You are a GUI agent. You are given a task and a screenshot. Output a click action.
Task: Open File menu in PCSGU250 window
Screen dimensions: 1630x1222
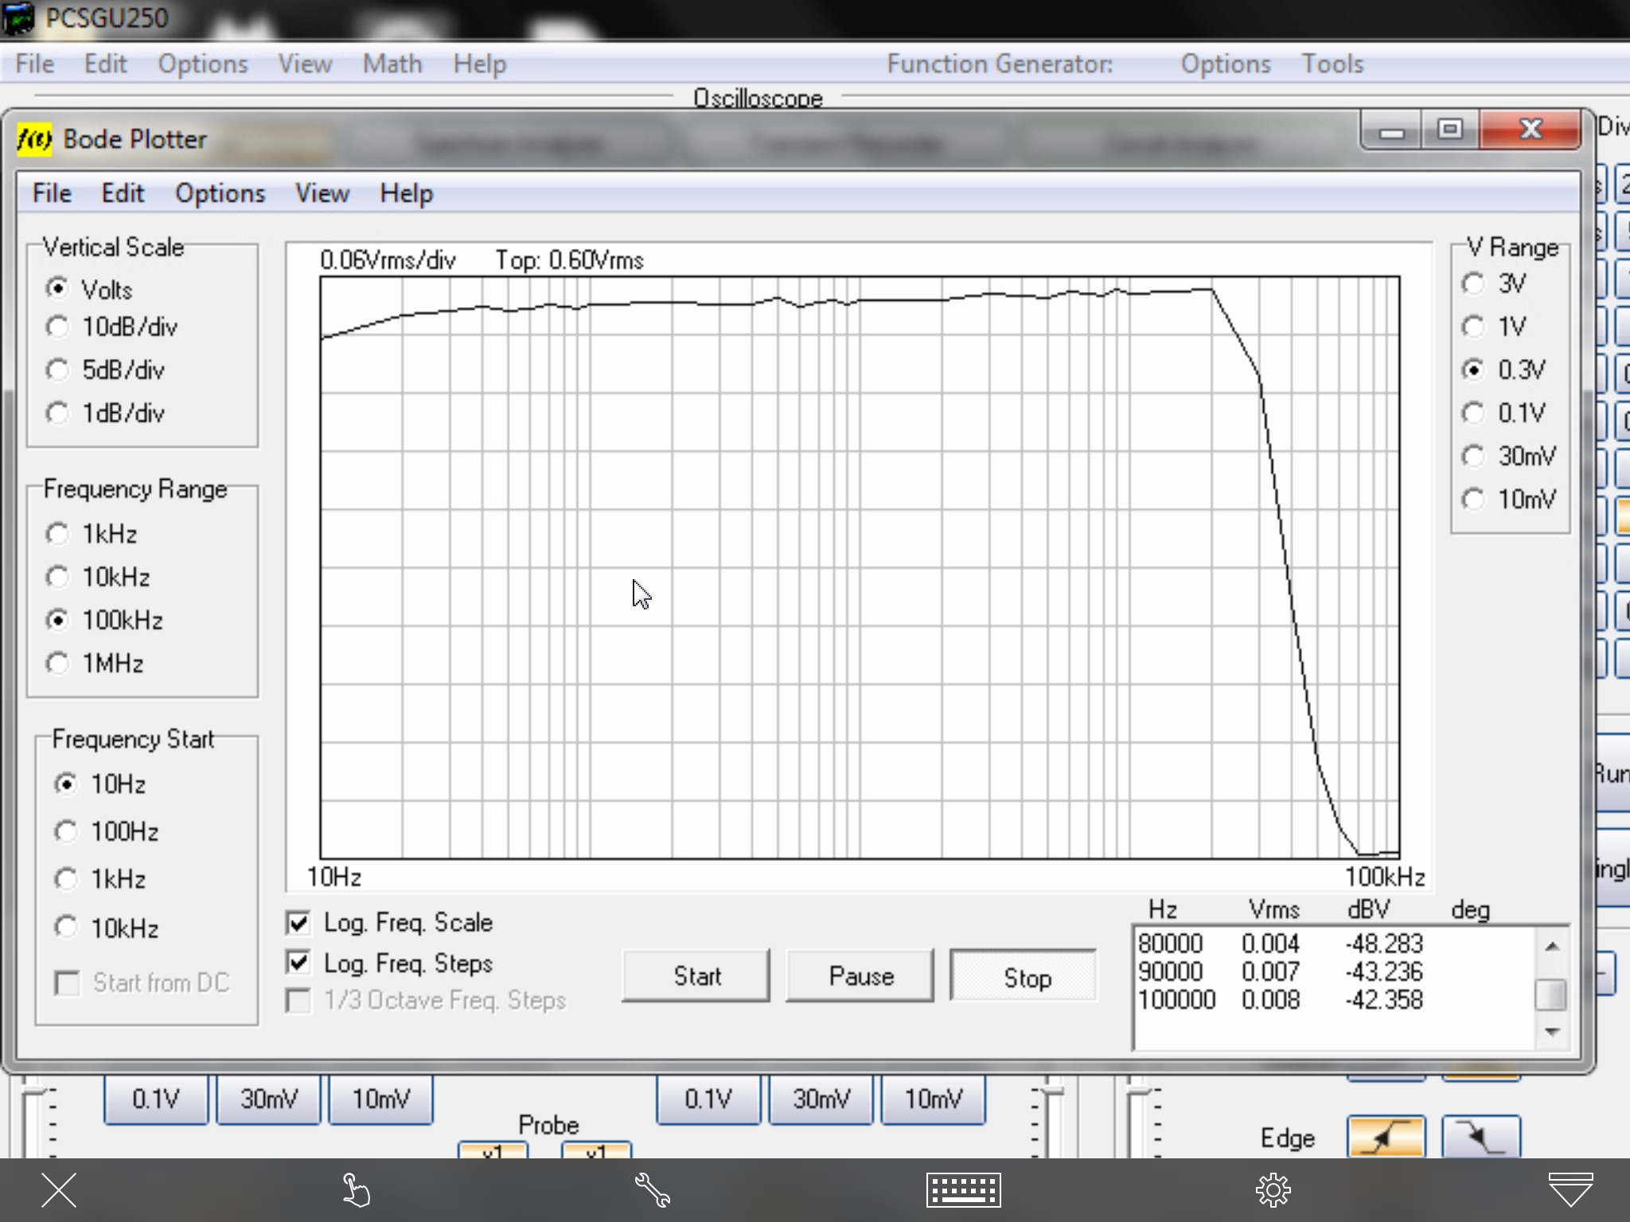point(35,64)
